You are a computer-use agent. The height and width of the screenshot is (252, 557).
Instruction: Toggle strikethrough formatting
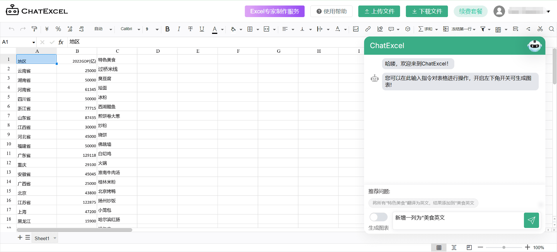coord(190,29)
